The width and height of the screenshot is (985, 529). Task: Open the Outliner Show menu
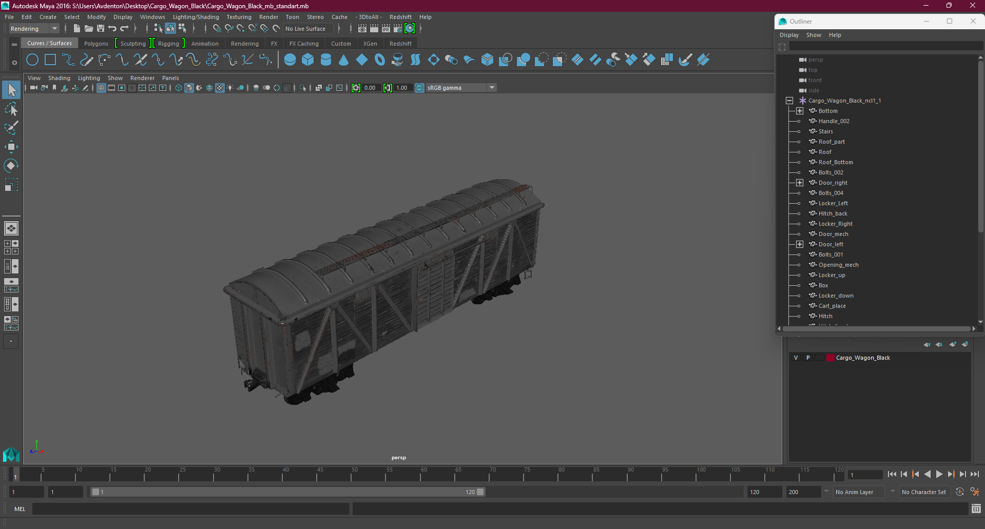click(x=814, y=35)
